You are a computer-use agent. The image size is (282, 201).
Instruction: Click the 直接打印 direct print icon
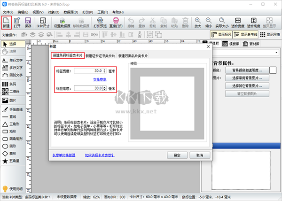pyautogui.click(x=116, y=23)
